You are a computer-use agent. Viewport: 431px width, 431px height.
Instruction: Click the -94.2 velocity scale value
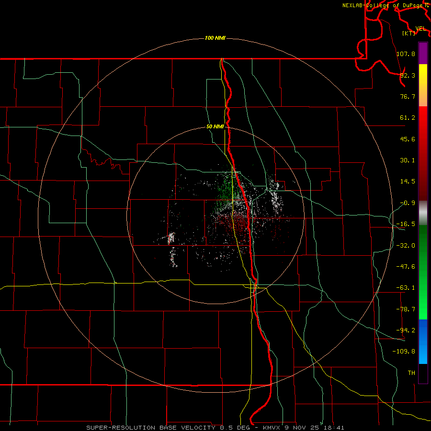pyautogui.click(x=406, y=330)
